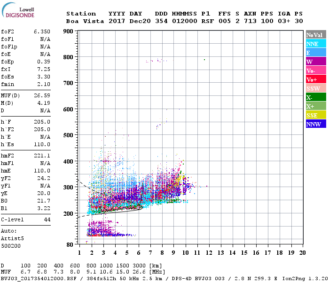Click the yF2 value 24.2
The width and height of the screenshot is (329, 282).
click(x=44, y=178)
